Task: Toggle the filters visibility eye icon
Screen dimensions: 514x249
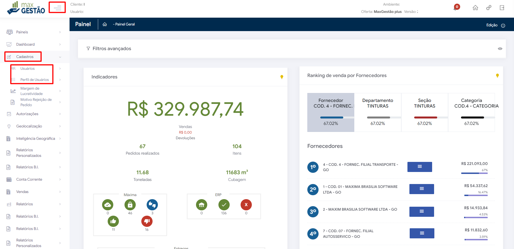Action: (500, 49)
